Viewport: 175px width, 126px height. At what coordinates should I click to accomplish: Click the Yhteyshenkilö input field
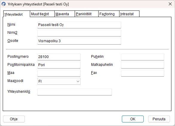pyautogui.click(x=75, y=92)
